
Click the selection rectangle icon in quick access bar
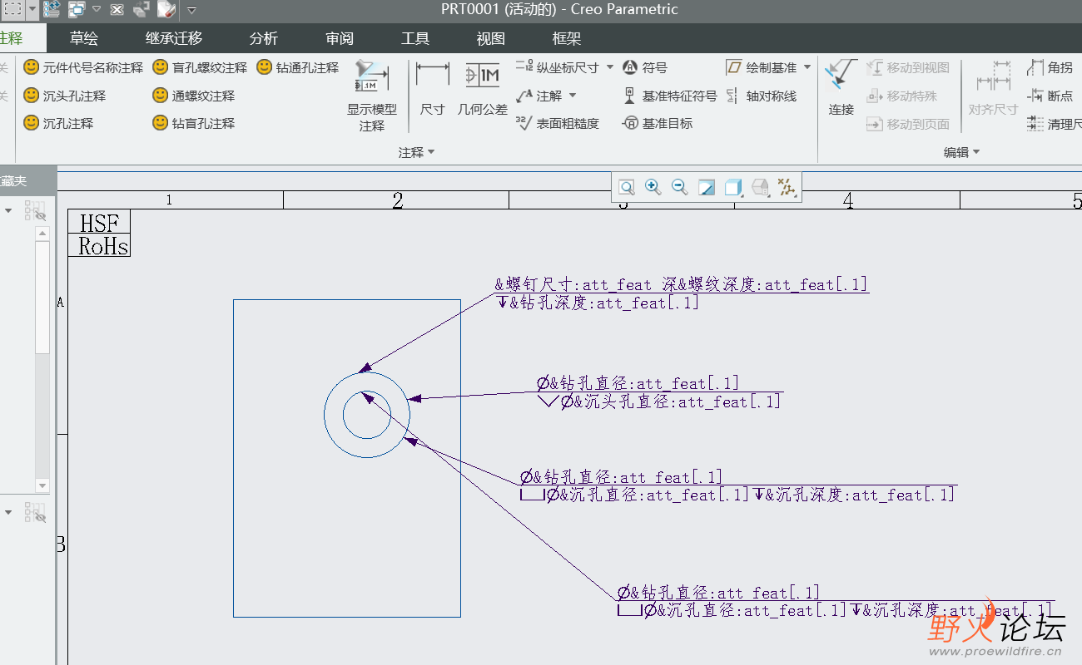[13, 10]
